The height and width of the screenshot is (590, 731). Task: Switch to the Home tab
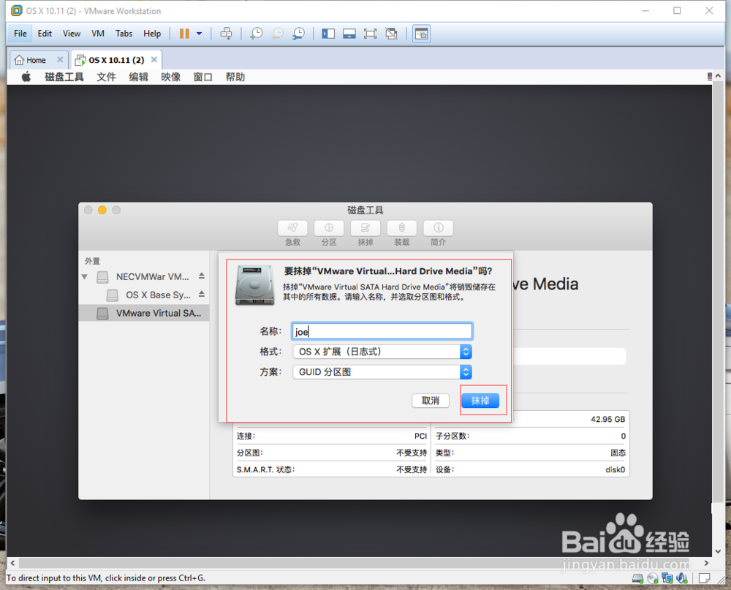coord(31,60)
